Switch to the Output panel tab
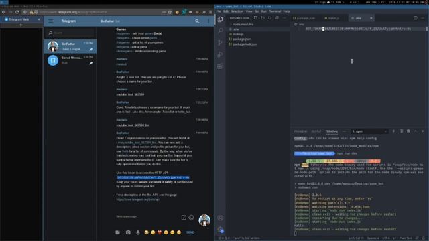 (316, 131)
